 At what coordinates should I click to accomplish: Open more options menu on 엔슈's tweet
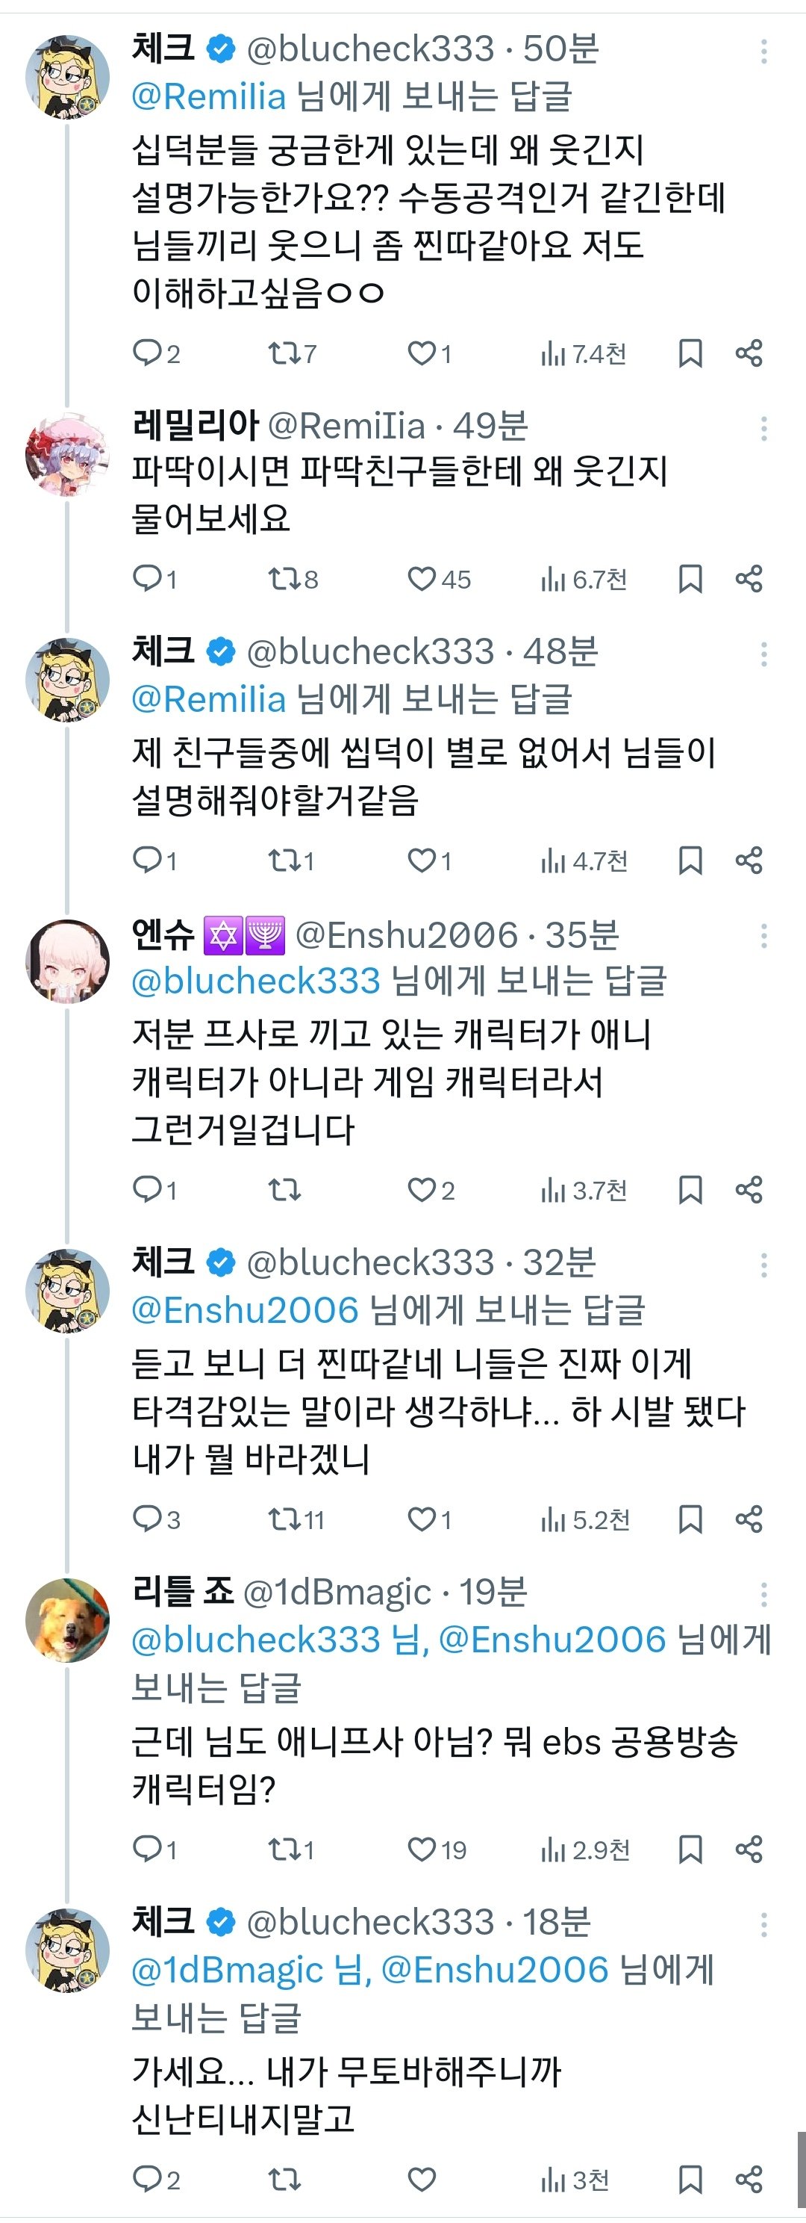click(x=763, y=936)
